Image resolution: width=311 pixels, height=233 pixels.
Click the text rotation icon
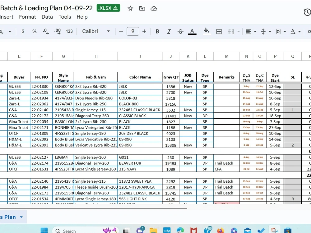coord(293,31)
